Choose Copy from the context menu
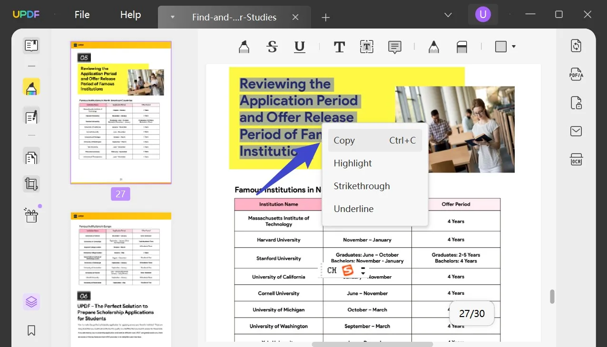The image size is (607, 347). pos(374,140)
